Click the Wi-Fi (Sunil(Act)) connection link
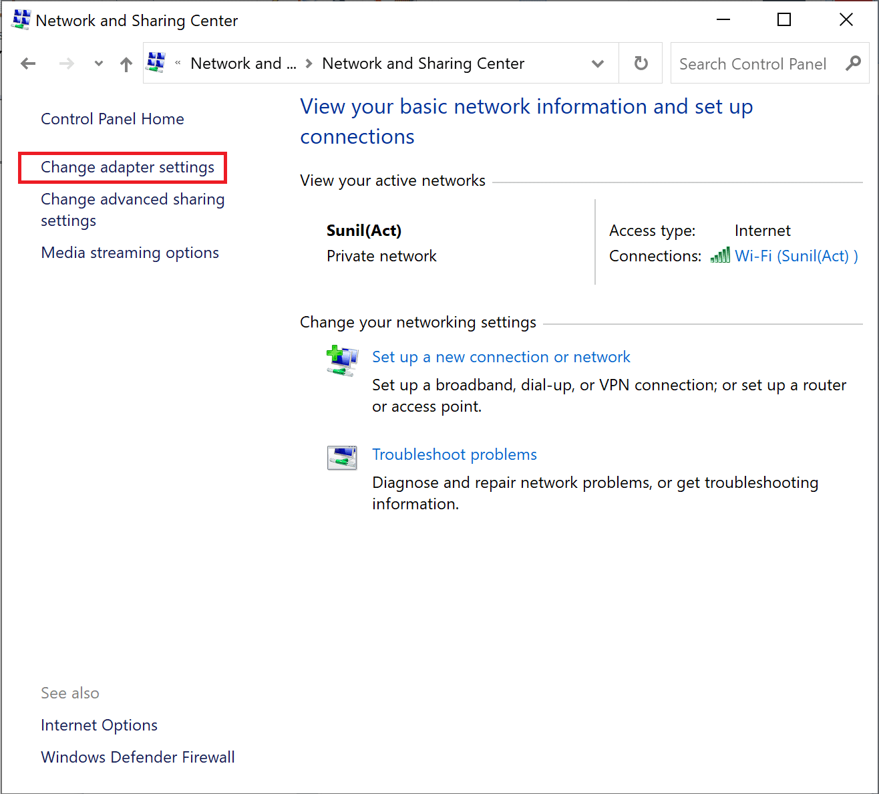879x794 pixels. pos(796,256)
